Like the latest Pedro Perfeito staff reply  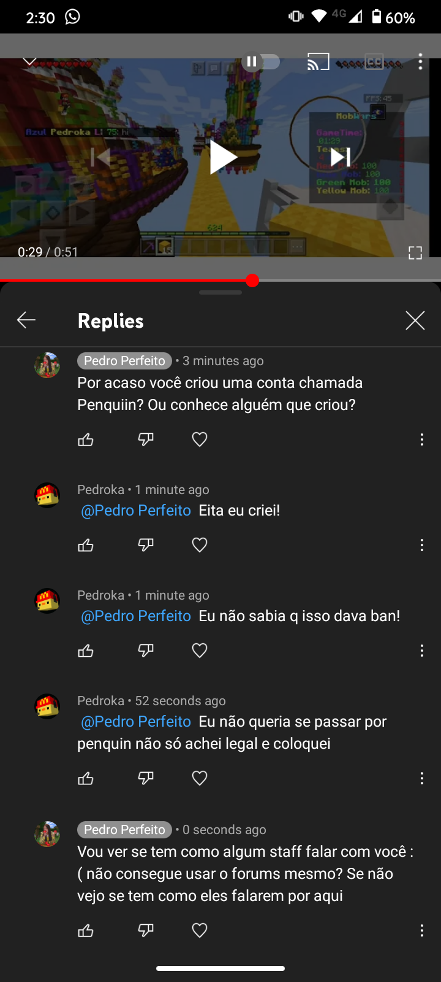click(86, 930)
